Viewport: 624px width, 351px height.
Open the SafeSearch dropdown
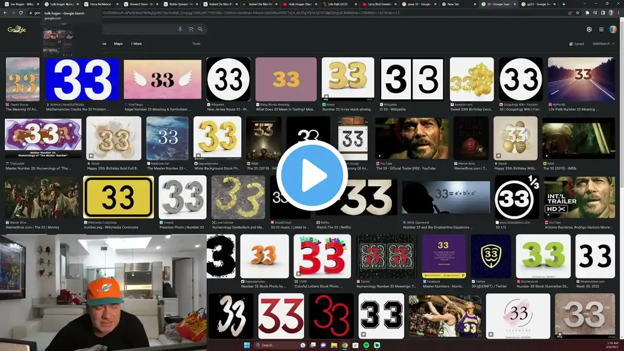(x=604, y=44)
